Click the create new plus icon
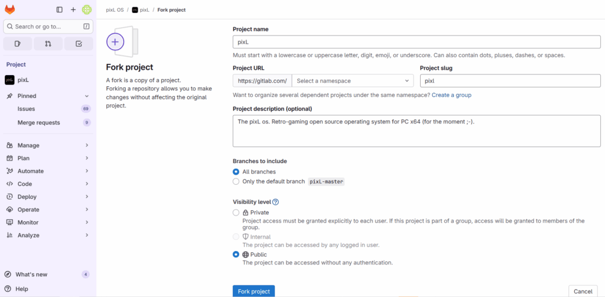Viewport: 605px width, 297px height. pyautogui.click(x=73, y=9)
